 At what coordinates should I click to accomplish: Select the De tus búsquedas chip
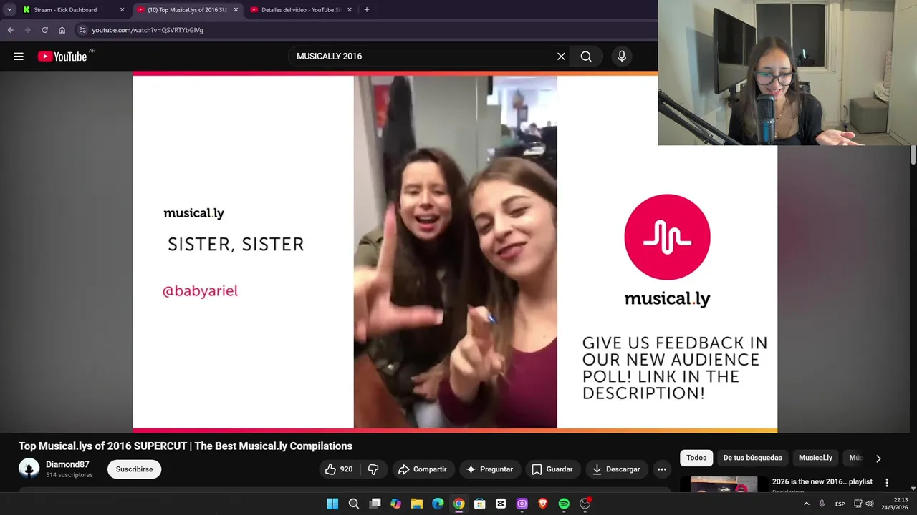752,458
